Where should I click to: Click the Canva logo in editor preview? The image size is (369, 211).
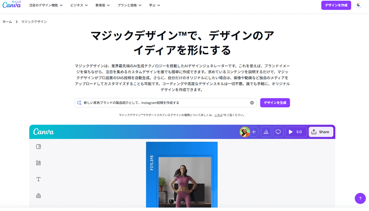coord(43,132)
